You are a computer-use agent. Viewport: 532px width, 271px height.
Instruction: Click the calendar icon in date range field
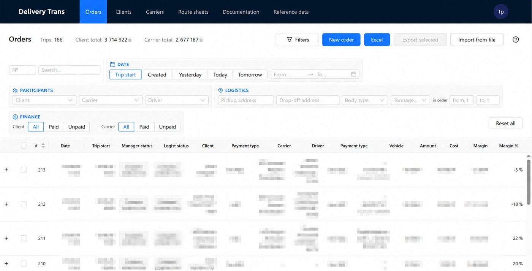[x=354, y=74]
